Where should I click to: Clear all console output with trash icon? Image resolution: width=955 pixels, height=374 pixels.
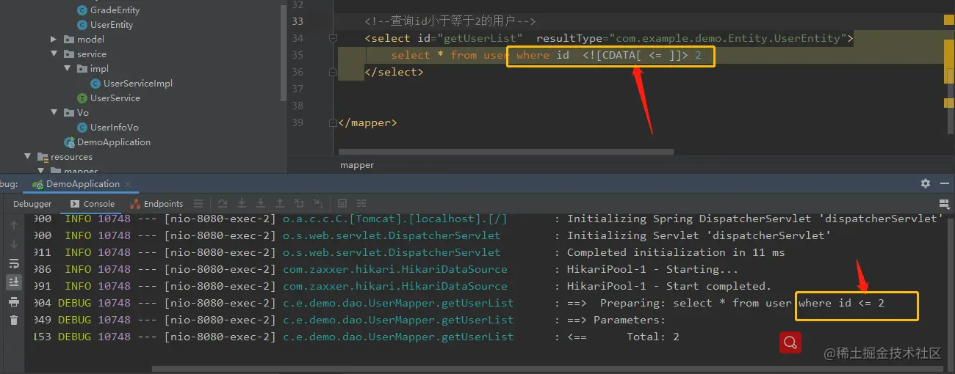[x=14, y=320]
